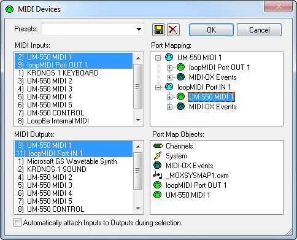Select output "8) UM-550 CONTROL"
This screenshot has height=240, width=297.
tap(74, 209)
